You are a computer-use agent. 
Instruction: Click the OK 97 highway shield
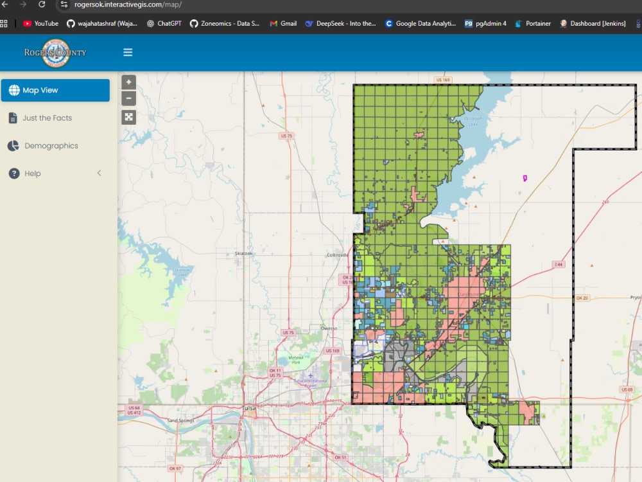pyautogui.click(x=175, y=468)
